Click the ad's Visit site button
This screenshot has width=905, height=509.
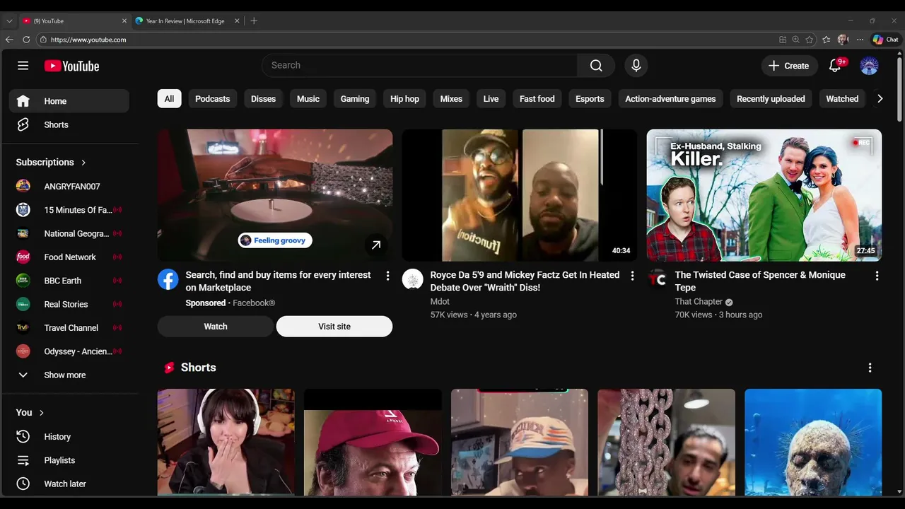coord(334,327)
